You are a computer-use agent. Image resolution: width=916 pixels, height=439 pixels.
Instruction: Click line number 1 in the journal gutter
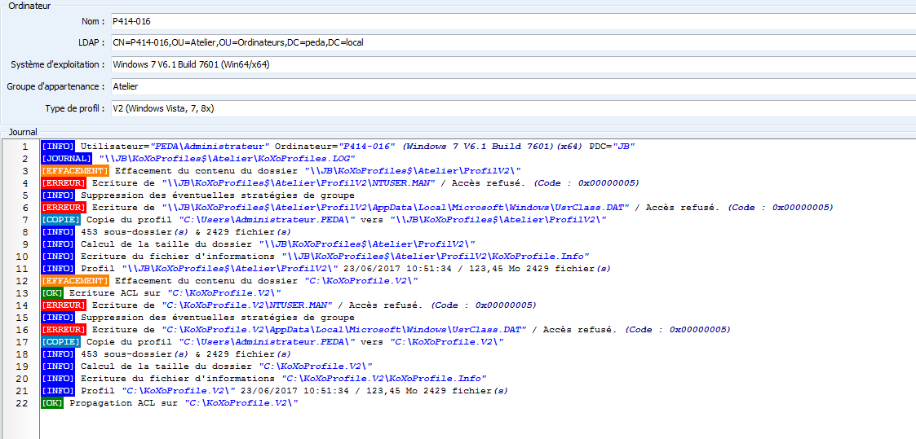(25, 147)
